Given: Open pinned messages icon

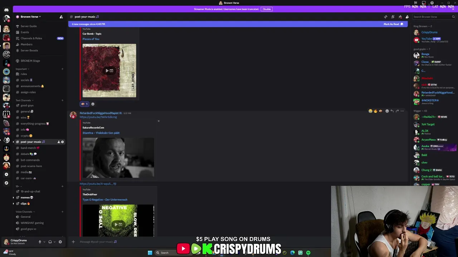Looking at the screenshot, I should click(x=400, y=17).
